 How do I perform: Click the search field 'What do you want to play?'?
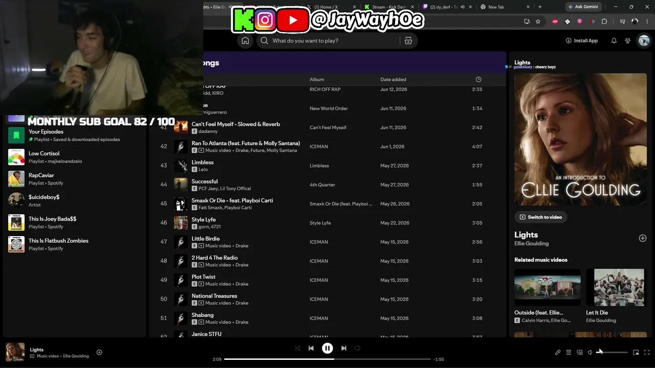click(x=335, y=41)
